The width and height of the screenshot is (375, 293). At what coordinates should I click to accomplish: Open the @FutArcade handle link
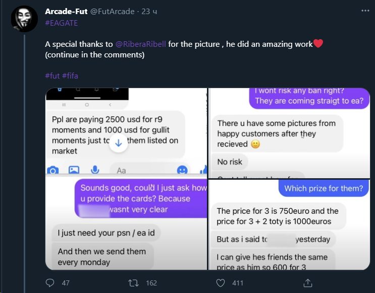point(113,11)
